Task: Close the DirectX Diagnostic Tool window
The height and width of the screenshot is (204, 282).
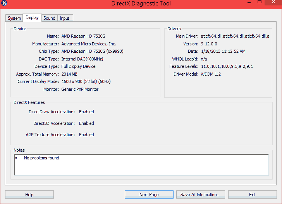Action: [273, 2]
